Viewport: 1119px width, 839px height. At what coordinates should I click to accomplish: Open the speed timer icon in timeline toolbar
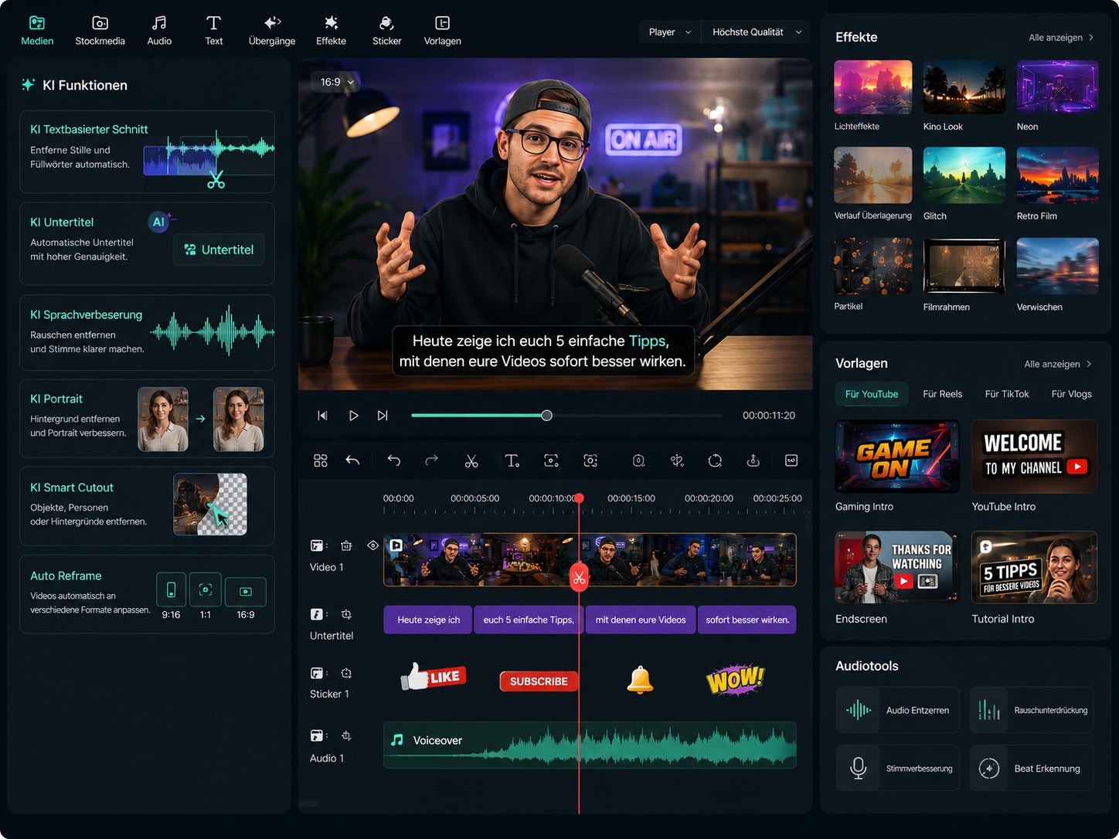pos(638,460)
